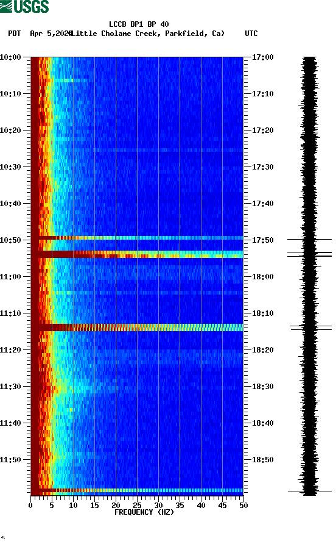Click the date label 'Apr 5,2024'

point(51,34)
